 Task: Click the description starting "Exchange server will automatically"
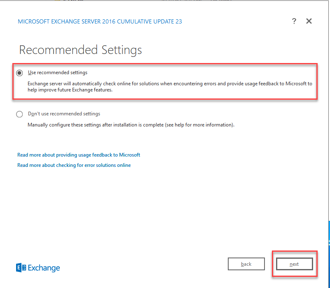170,84
